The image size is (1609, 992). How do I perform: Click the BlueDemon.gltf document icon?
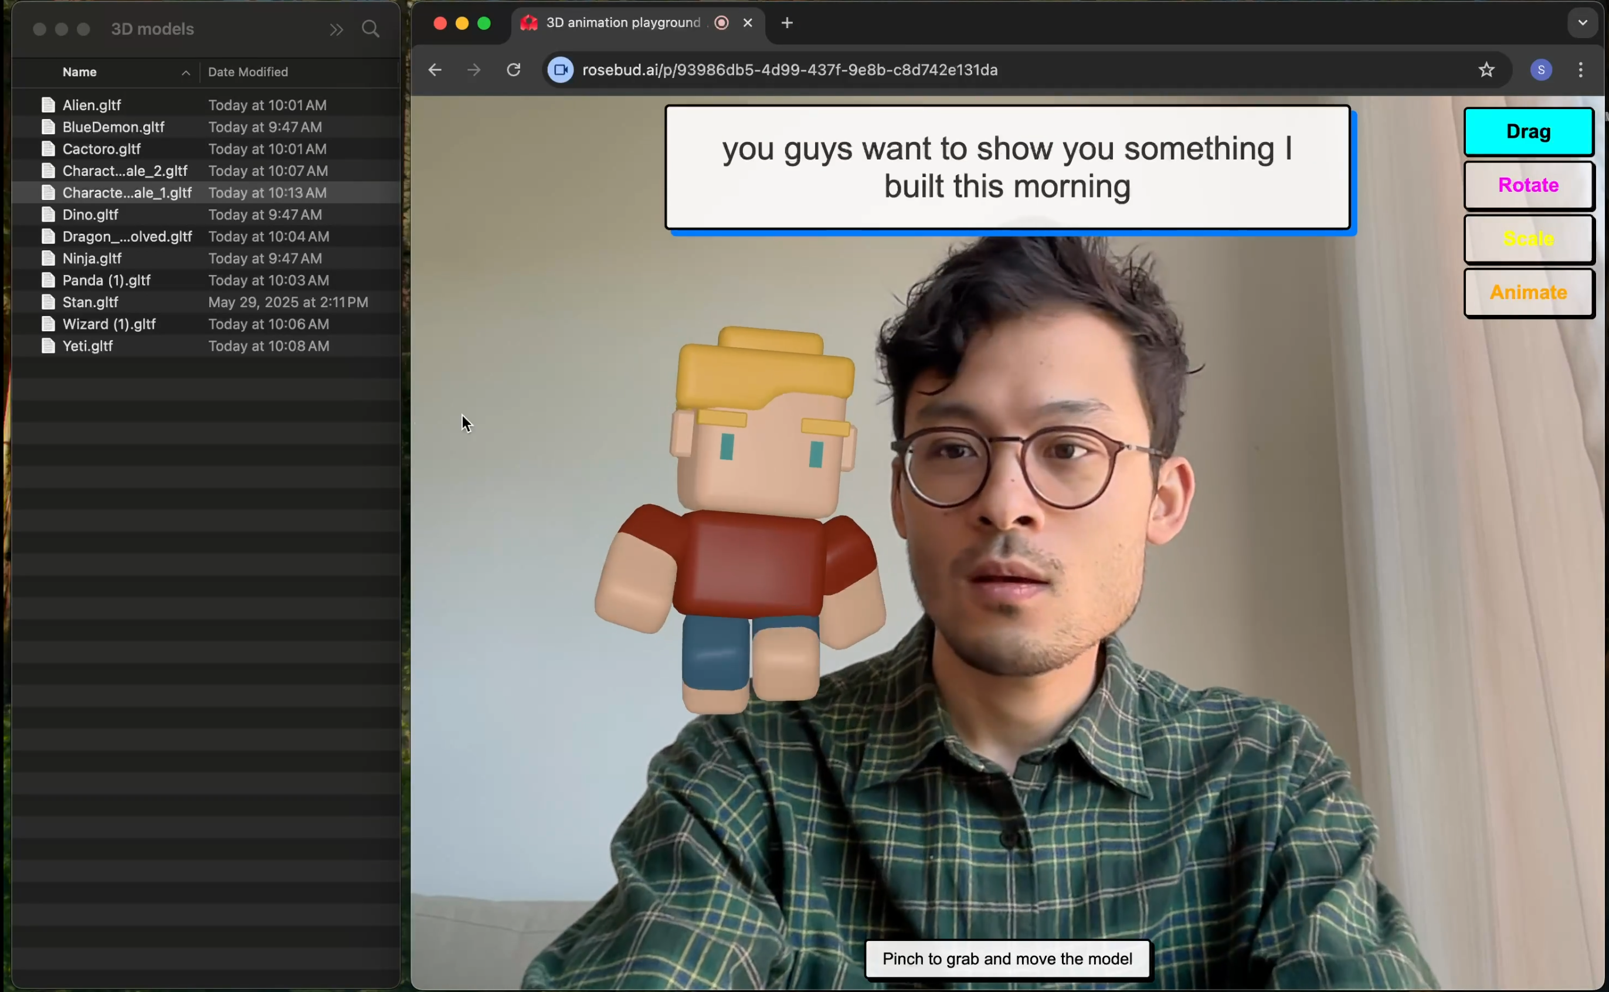[48, 127]
